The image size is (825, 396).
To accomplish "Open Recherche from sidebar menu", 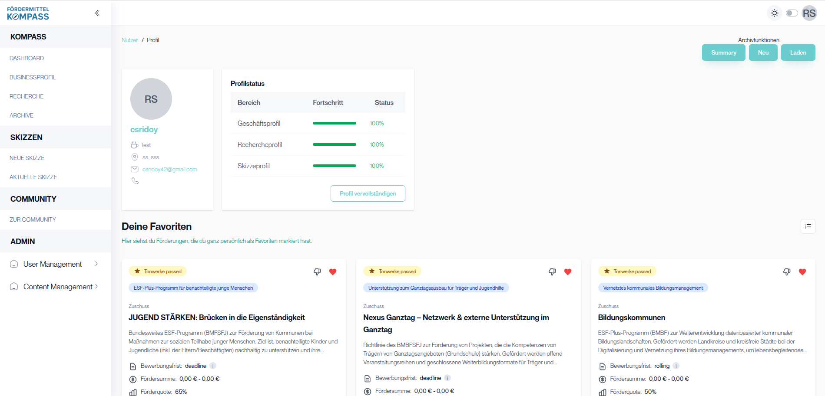I will 27,96.
